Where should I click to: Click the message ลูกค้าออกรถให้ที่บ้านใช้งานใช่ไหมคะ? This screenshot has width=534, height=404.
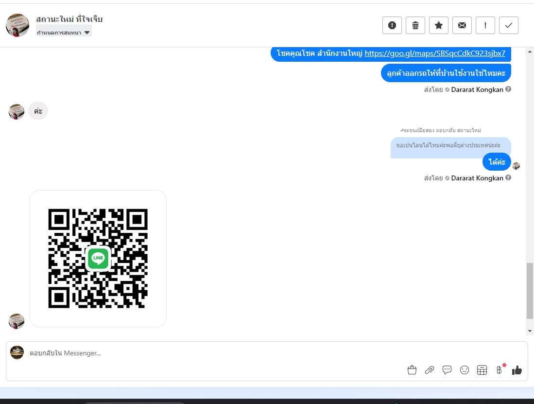click(446, 73)
